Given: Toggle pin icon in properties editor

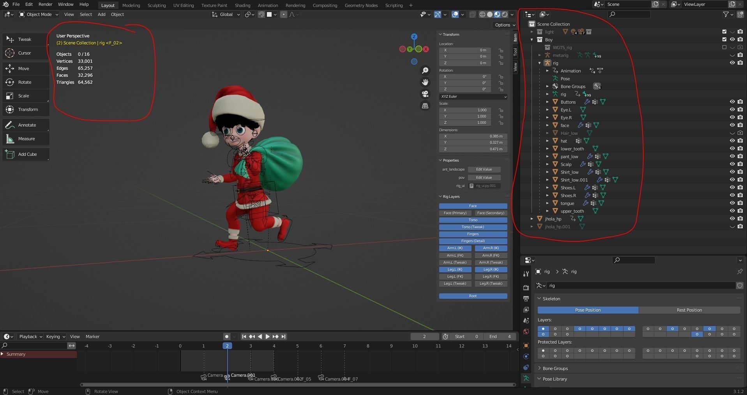Looking at the screenshot, I should tap(740, 272).
